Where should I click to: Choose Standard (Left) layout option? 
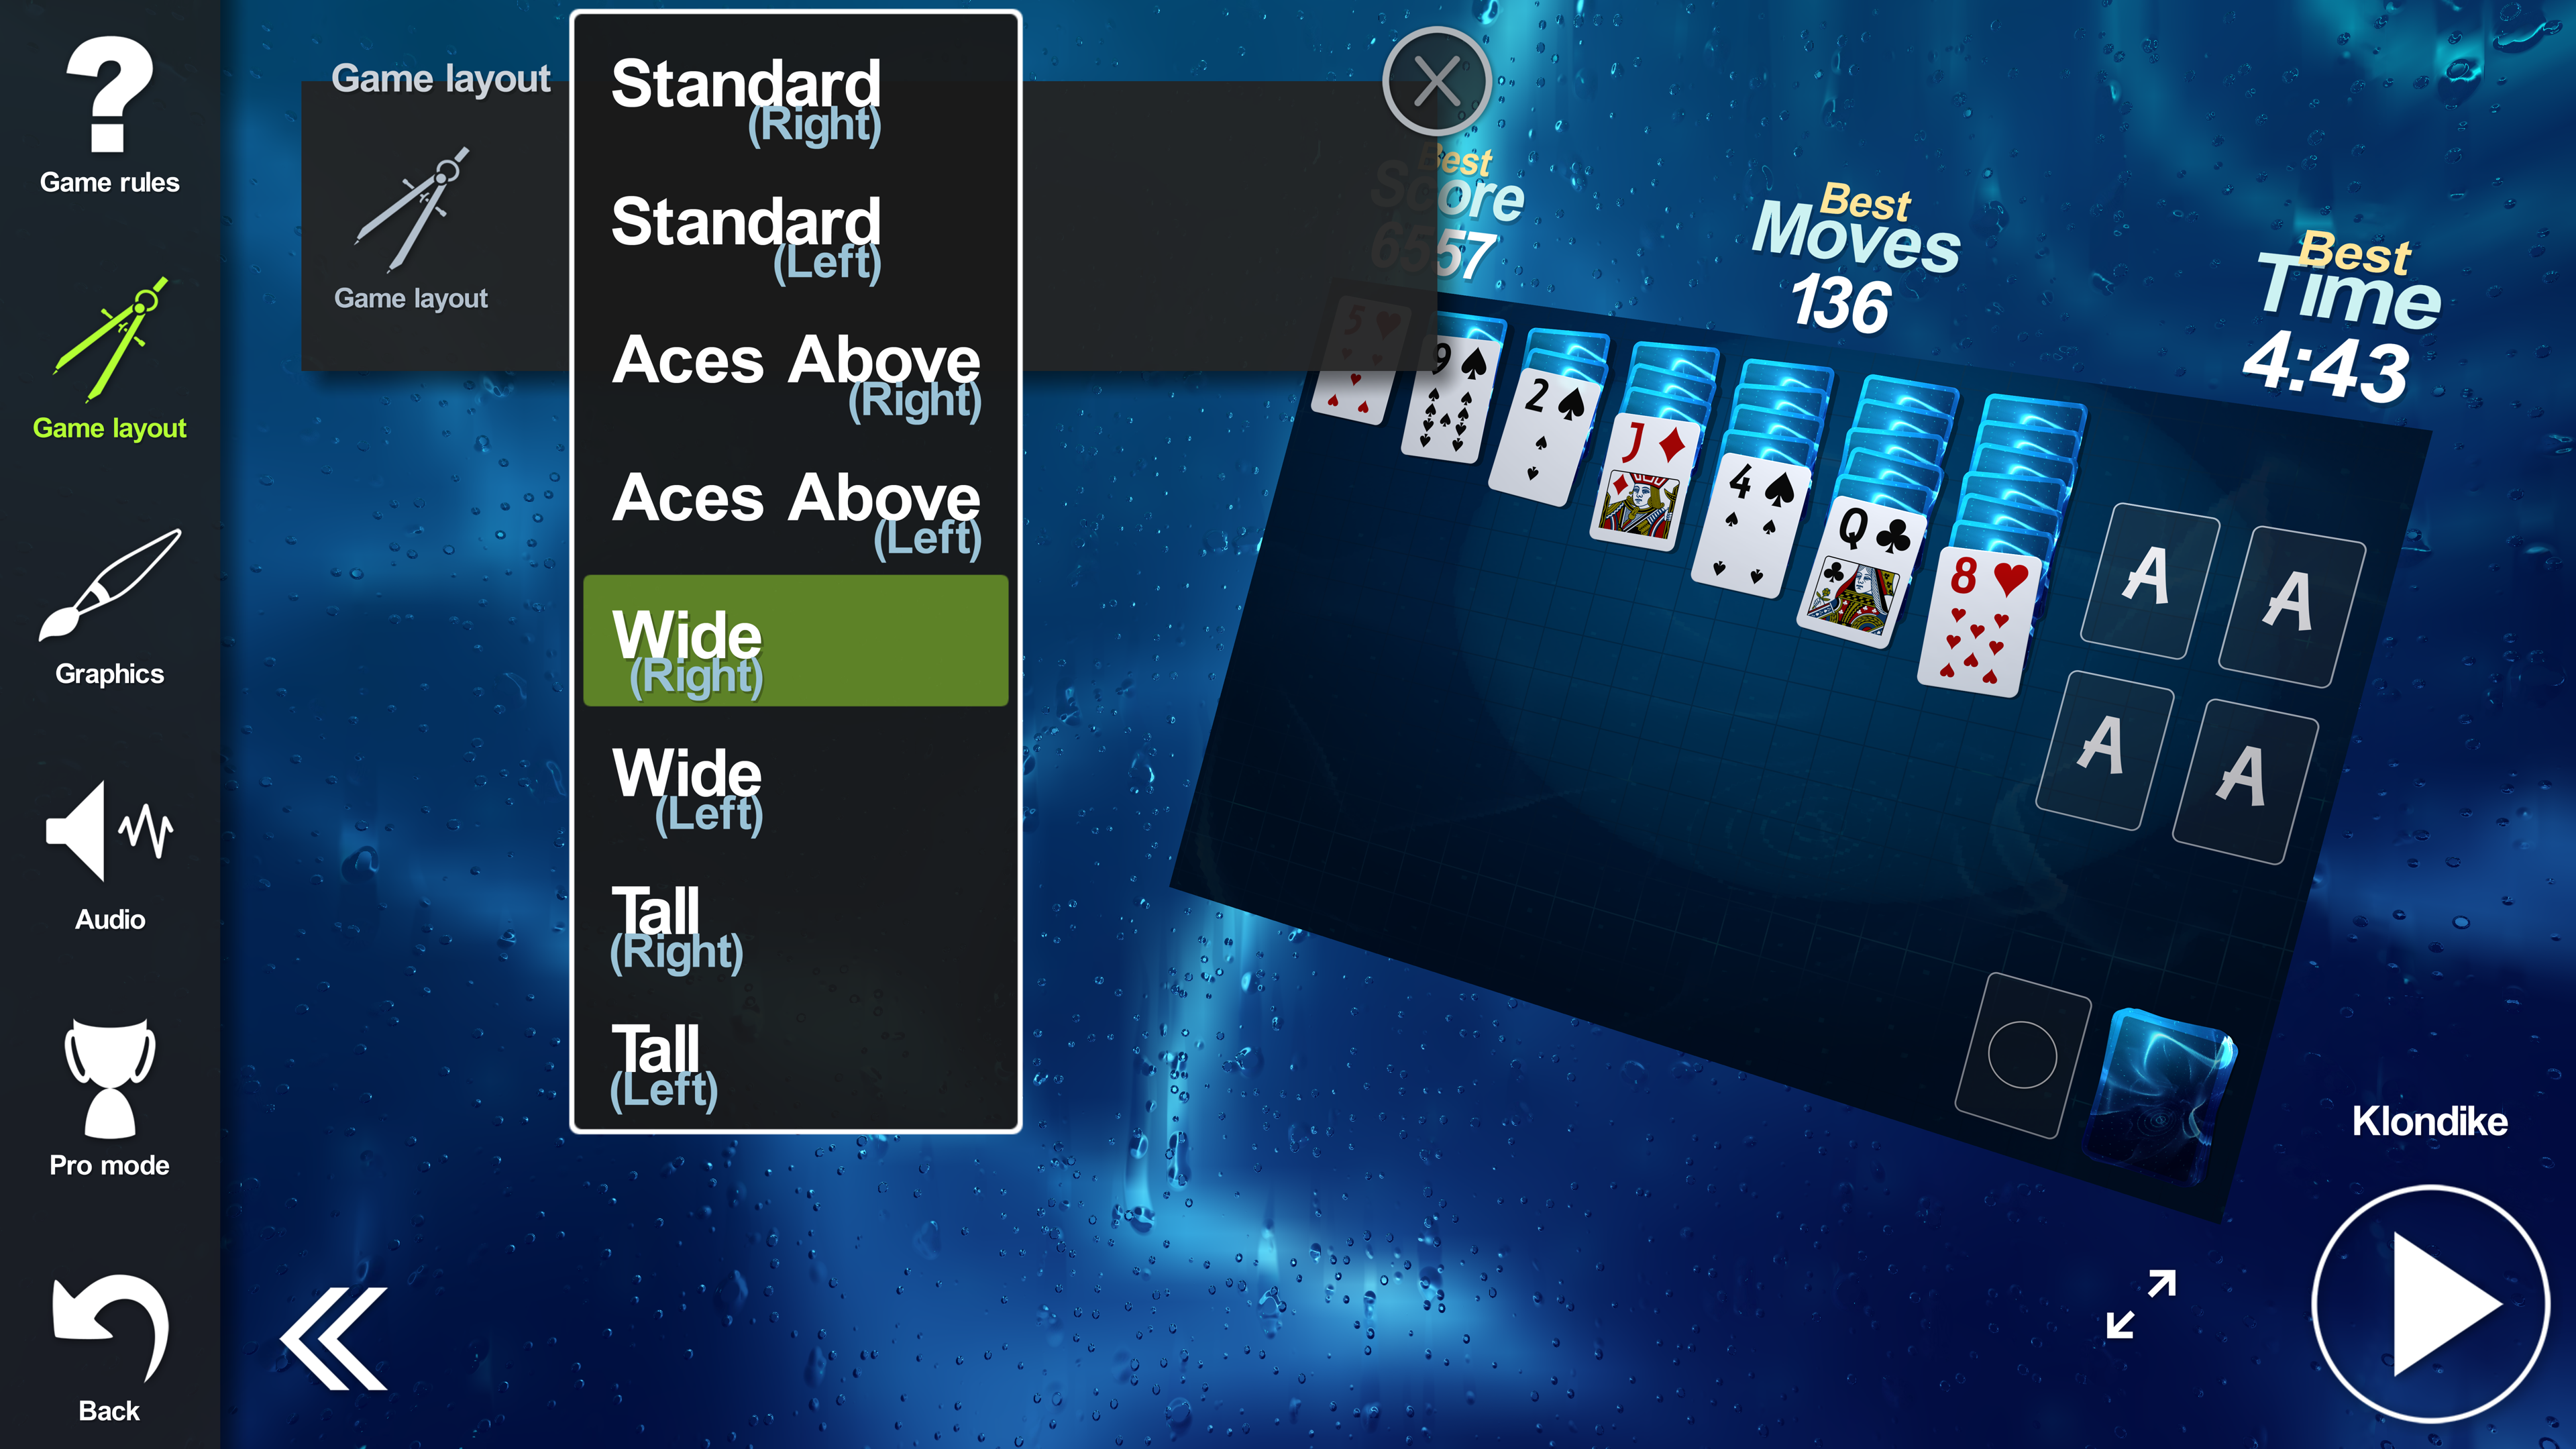pyautogui.click(x=795, y=236)
